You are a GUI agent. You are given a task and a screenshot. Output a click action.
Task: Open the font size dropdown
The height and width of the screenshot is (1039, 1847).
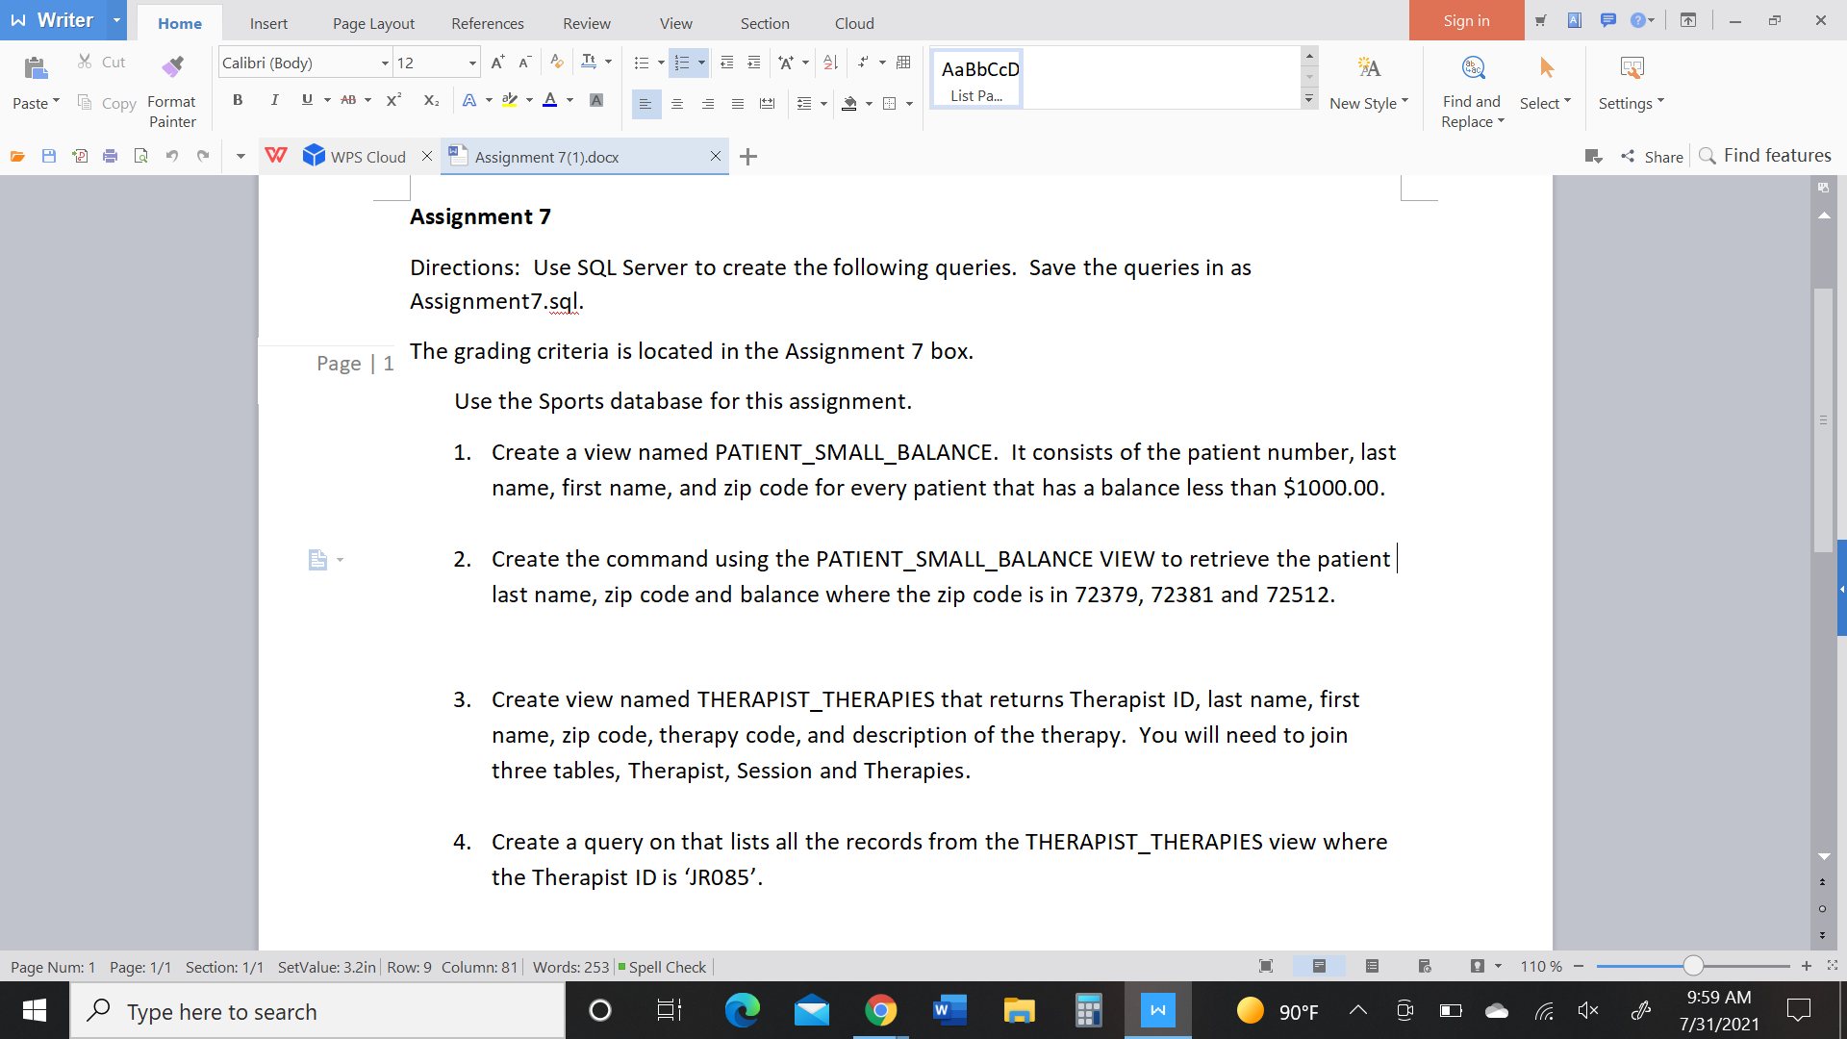point(471,63)
